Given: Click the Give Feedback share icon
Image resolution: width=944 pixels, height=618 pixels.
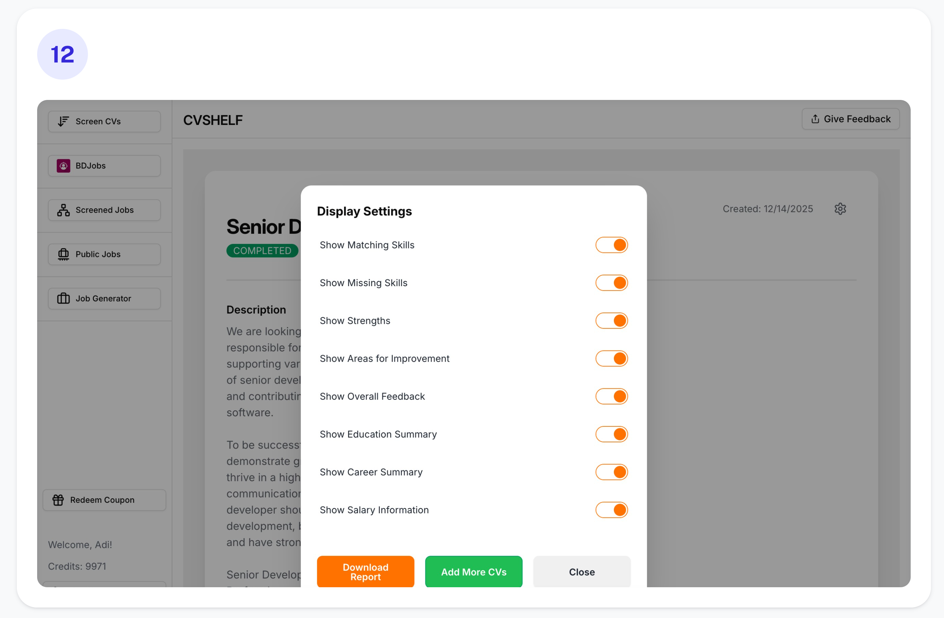Looking at the screenshot, I should 815,119.
